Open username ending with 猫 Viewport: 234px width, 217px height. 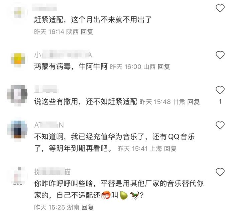[x=52, y=172]
